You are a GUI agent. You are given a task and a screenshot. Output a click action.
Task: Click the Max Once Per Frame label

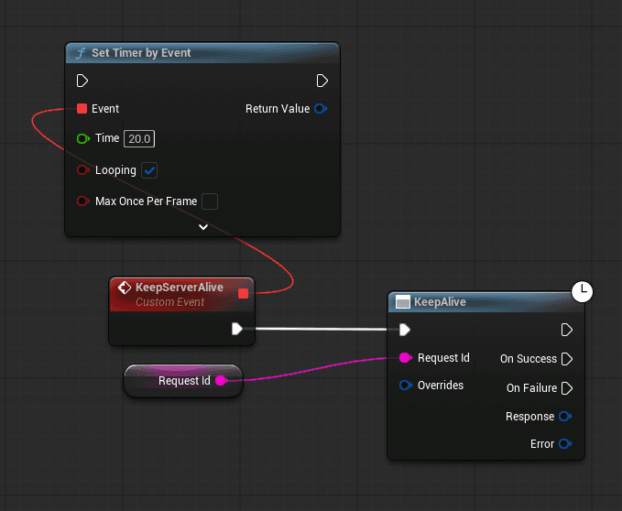pyautogui.click(x=146, y=201)
